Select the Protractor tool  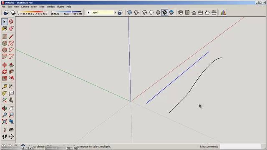[x=5, y=93]
